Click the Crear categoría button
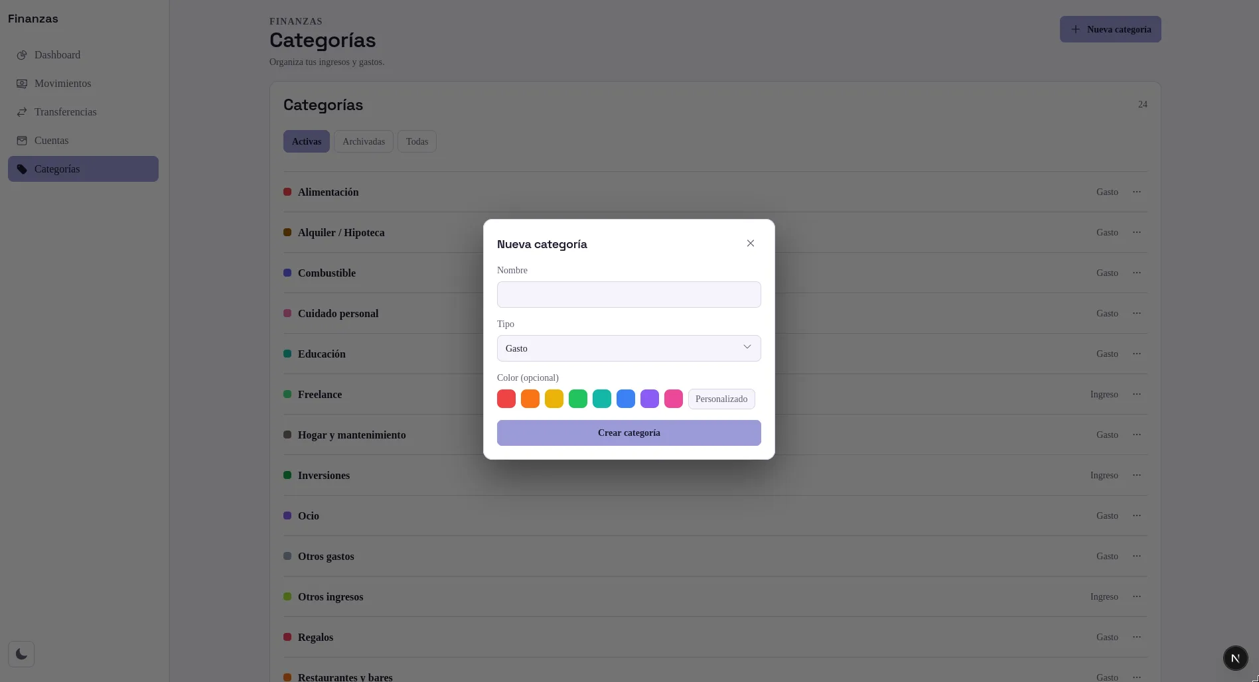This screenshot has width=1259, height=682. pyautogui.click(x=629, y=433)
